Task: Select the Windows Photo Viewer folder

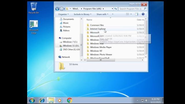Action: (101, 55)
